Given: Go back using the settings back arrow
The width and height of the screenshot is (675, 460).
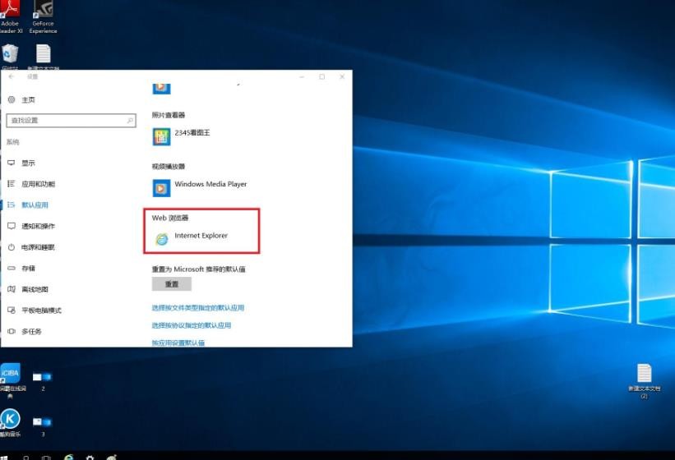Looking at the screenshot, I should pos(12,76).
